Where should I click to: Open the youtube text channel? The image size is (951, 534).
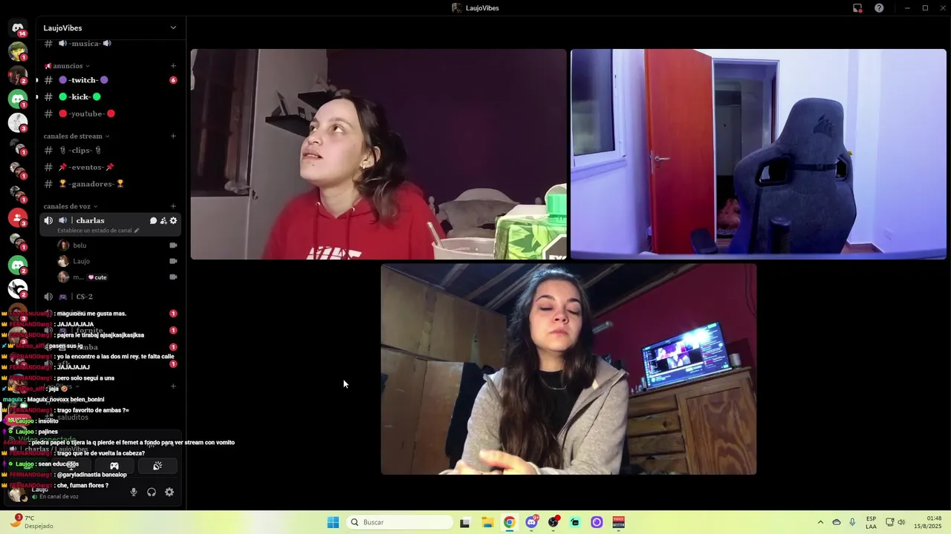[111, 113]
